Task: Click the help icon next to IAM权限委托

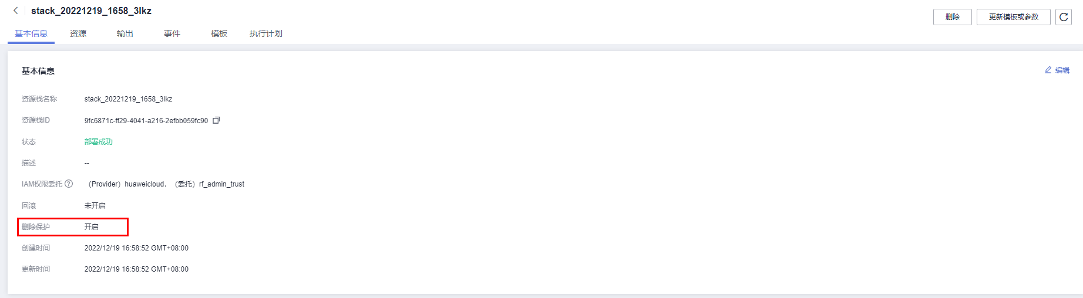Action: (69, 184)
